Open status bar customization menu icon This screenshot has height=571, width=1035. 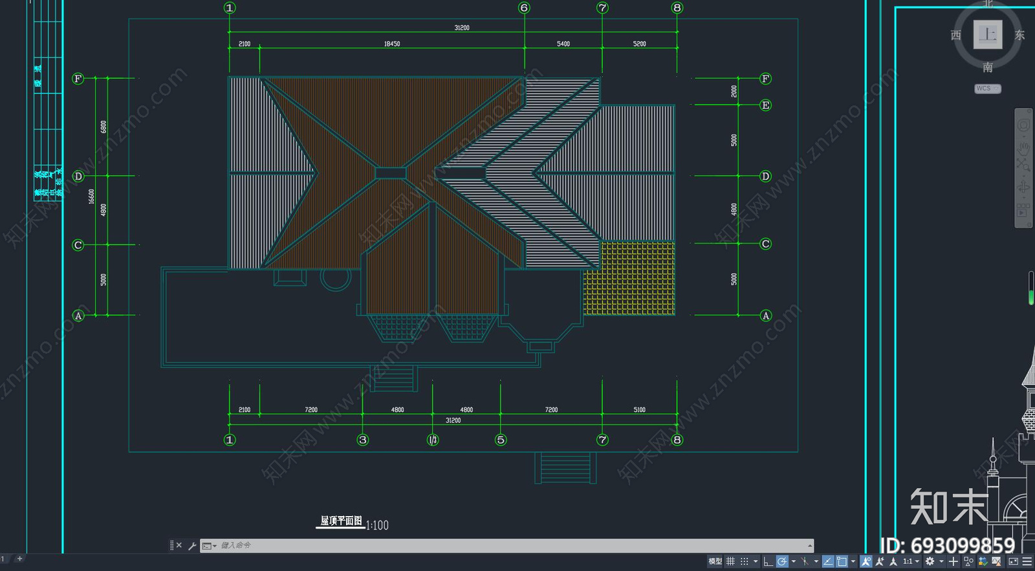pyautogui.click(x=1027, y=561)
